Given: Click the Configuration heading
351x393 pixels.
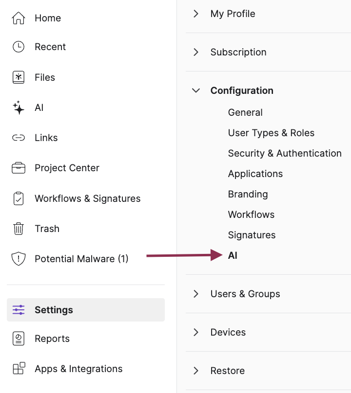Looking at the screenshot, I should pyautogui.click(x=242, y=90).
